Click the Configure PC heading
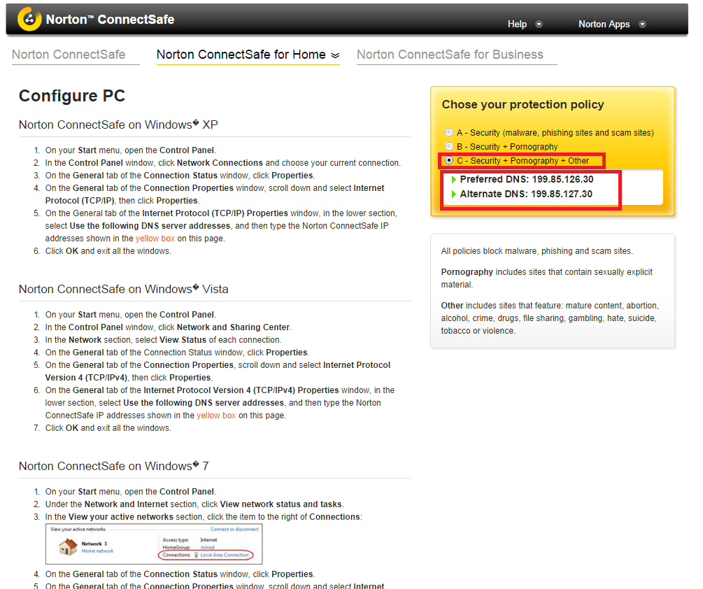703x589 pixels. (x=72, y=96)
